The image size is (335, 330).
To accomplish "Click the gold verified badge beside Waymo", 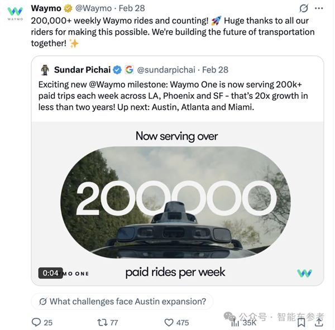I will [x=68, y=8].
